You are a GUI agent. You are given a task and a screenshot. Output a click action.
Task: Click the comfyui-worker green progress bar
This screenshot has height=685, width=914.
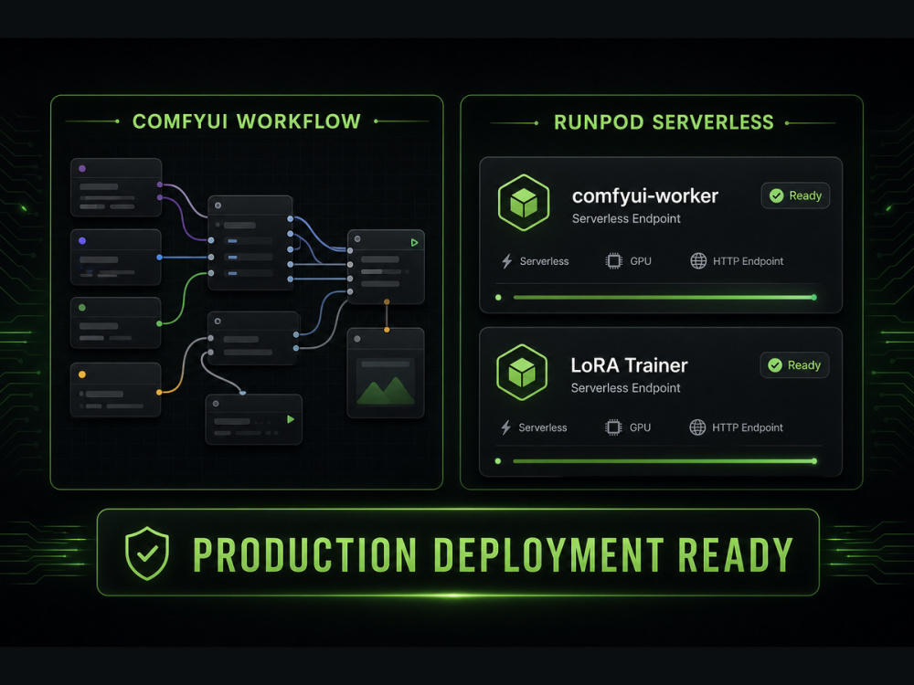(x=664, y=298)
